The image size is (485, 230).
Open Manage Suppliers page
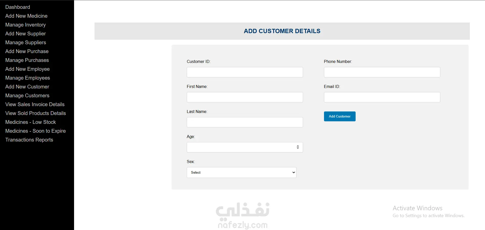coord(26,42)
